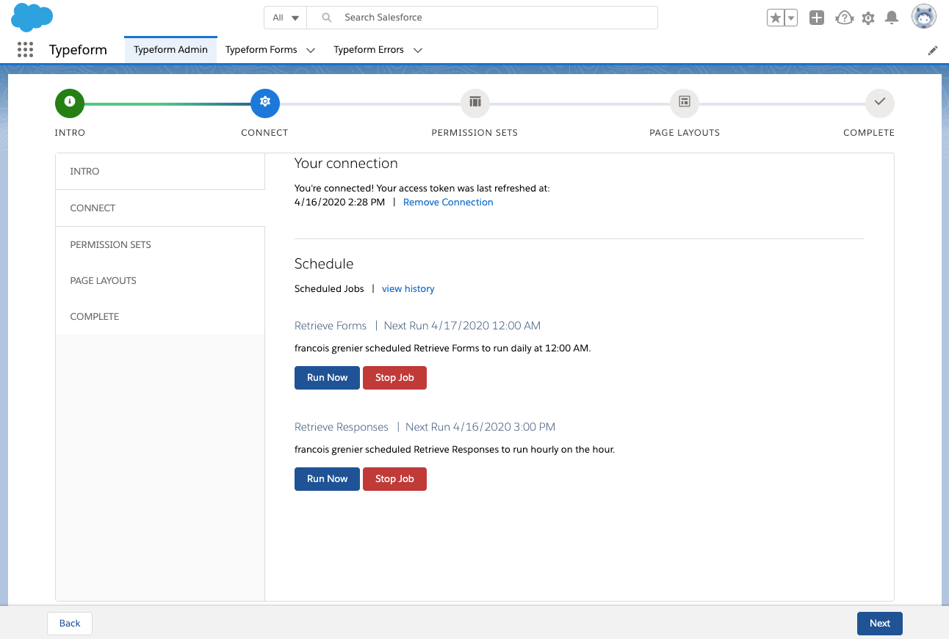Image resolution: width=949 pixels, height=639 pixels.
Task: Click the Remove Connection link
Action: 448,202
